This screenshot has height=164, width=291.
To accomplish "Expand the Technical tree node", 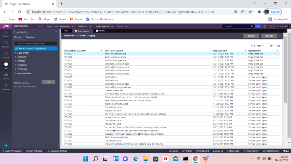I will point(16,69).
